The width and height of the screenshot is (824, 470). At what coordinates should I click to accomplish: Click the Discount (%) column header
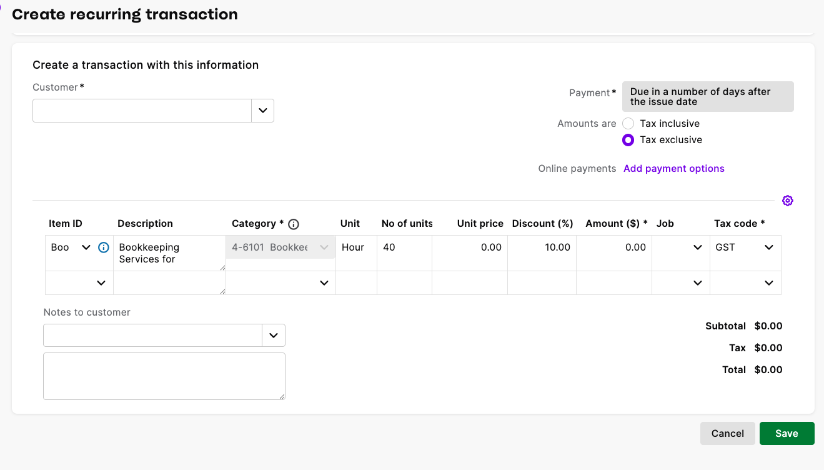click(x=543, y=224)
